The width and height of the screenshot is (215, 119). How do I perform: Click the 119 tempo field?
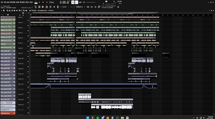(x=52, y=2)
